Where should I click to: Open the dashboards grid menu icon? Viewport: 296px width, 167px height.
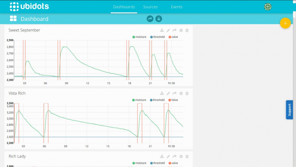[x=13, y=19]
